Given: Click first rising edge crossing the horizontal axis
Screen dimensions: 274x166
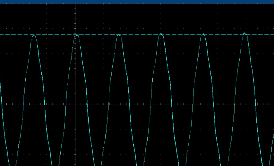Looking at the screenshot, I should [23, 104].
